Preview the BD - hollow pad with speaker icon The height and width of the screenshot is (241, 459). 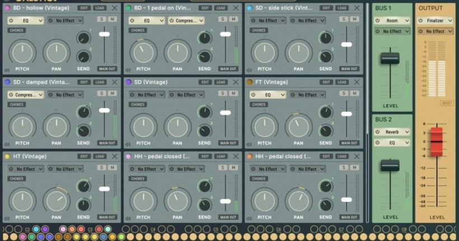7,70
